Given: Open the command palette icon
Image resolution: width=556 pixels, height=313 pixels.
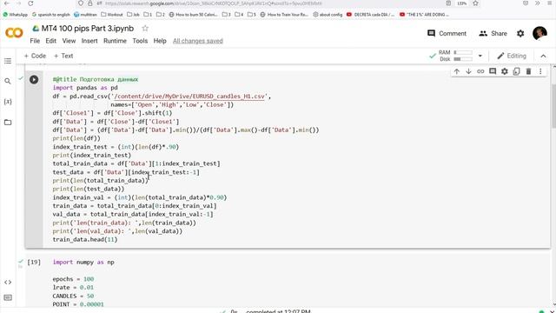Looking at the screenshot, I should pos(8,297).
